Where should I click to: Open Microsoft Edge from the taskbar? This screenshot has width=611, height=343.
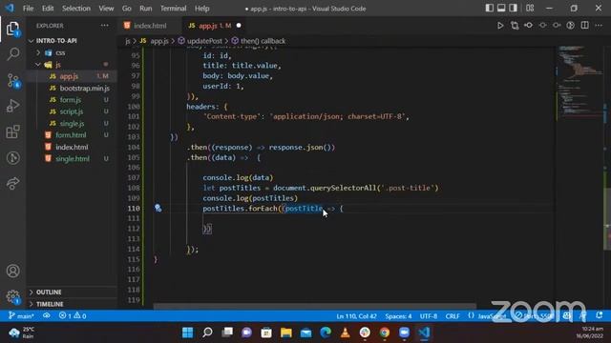[326, 333]
